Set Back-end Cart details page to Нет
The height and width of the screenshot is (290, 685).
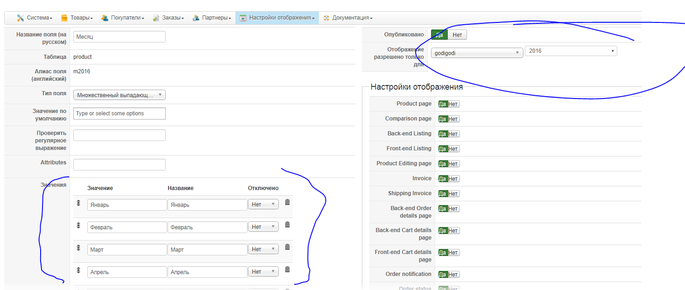coord(453,231)
